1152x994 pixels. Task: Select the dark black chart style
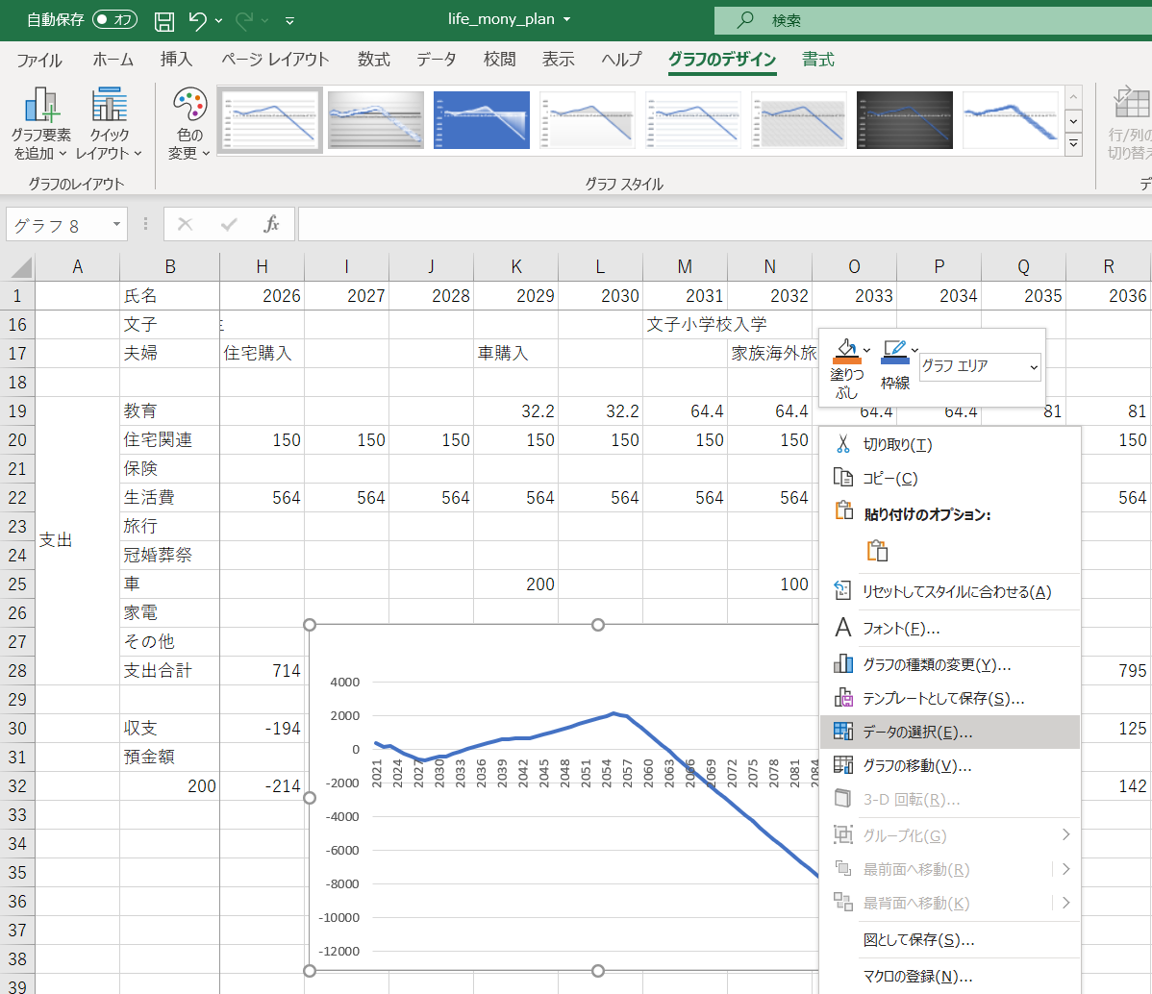pos(905,120)
